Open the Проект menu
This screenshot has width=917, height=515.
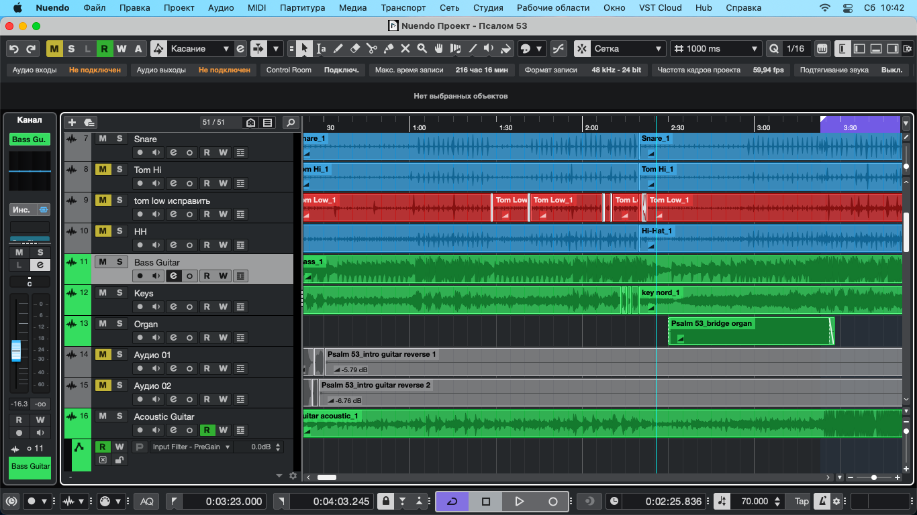179,8
